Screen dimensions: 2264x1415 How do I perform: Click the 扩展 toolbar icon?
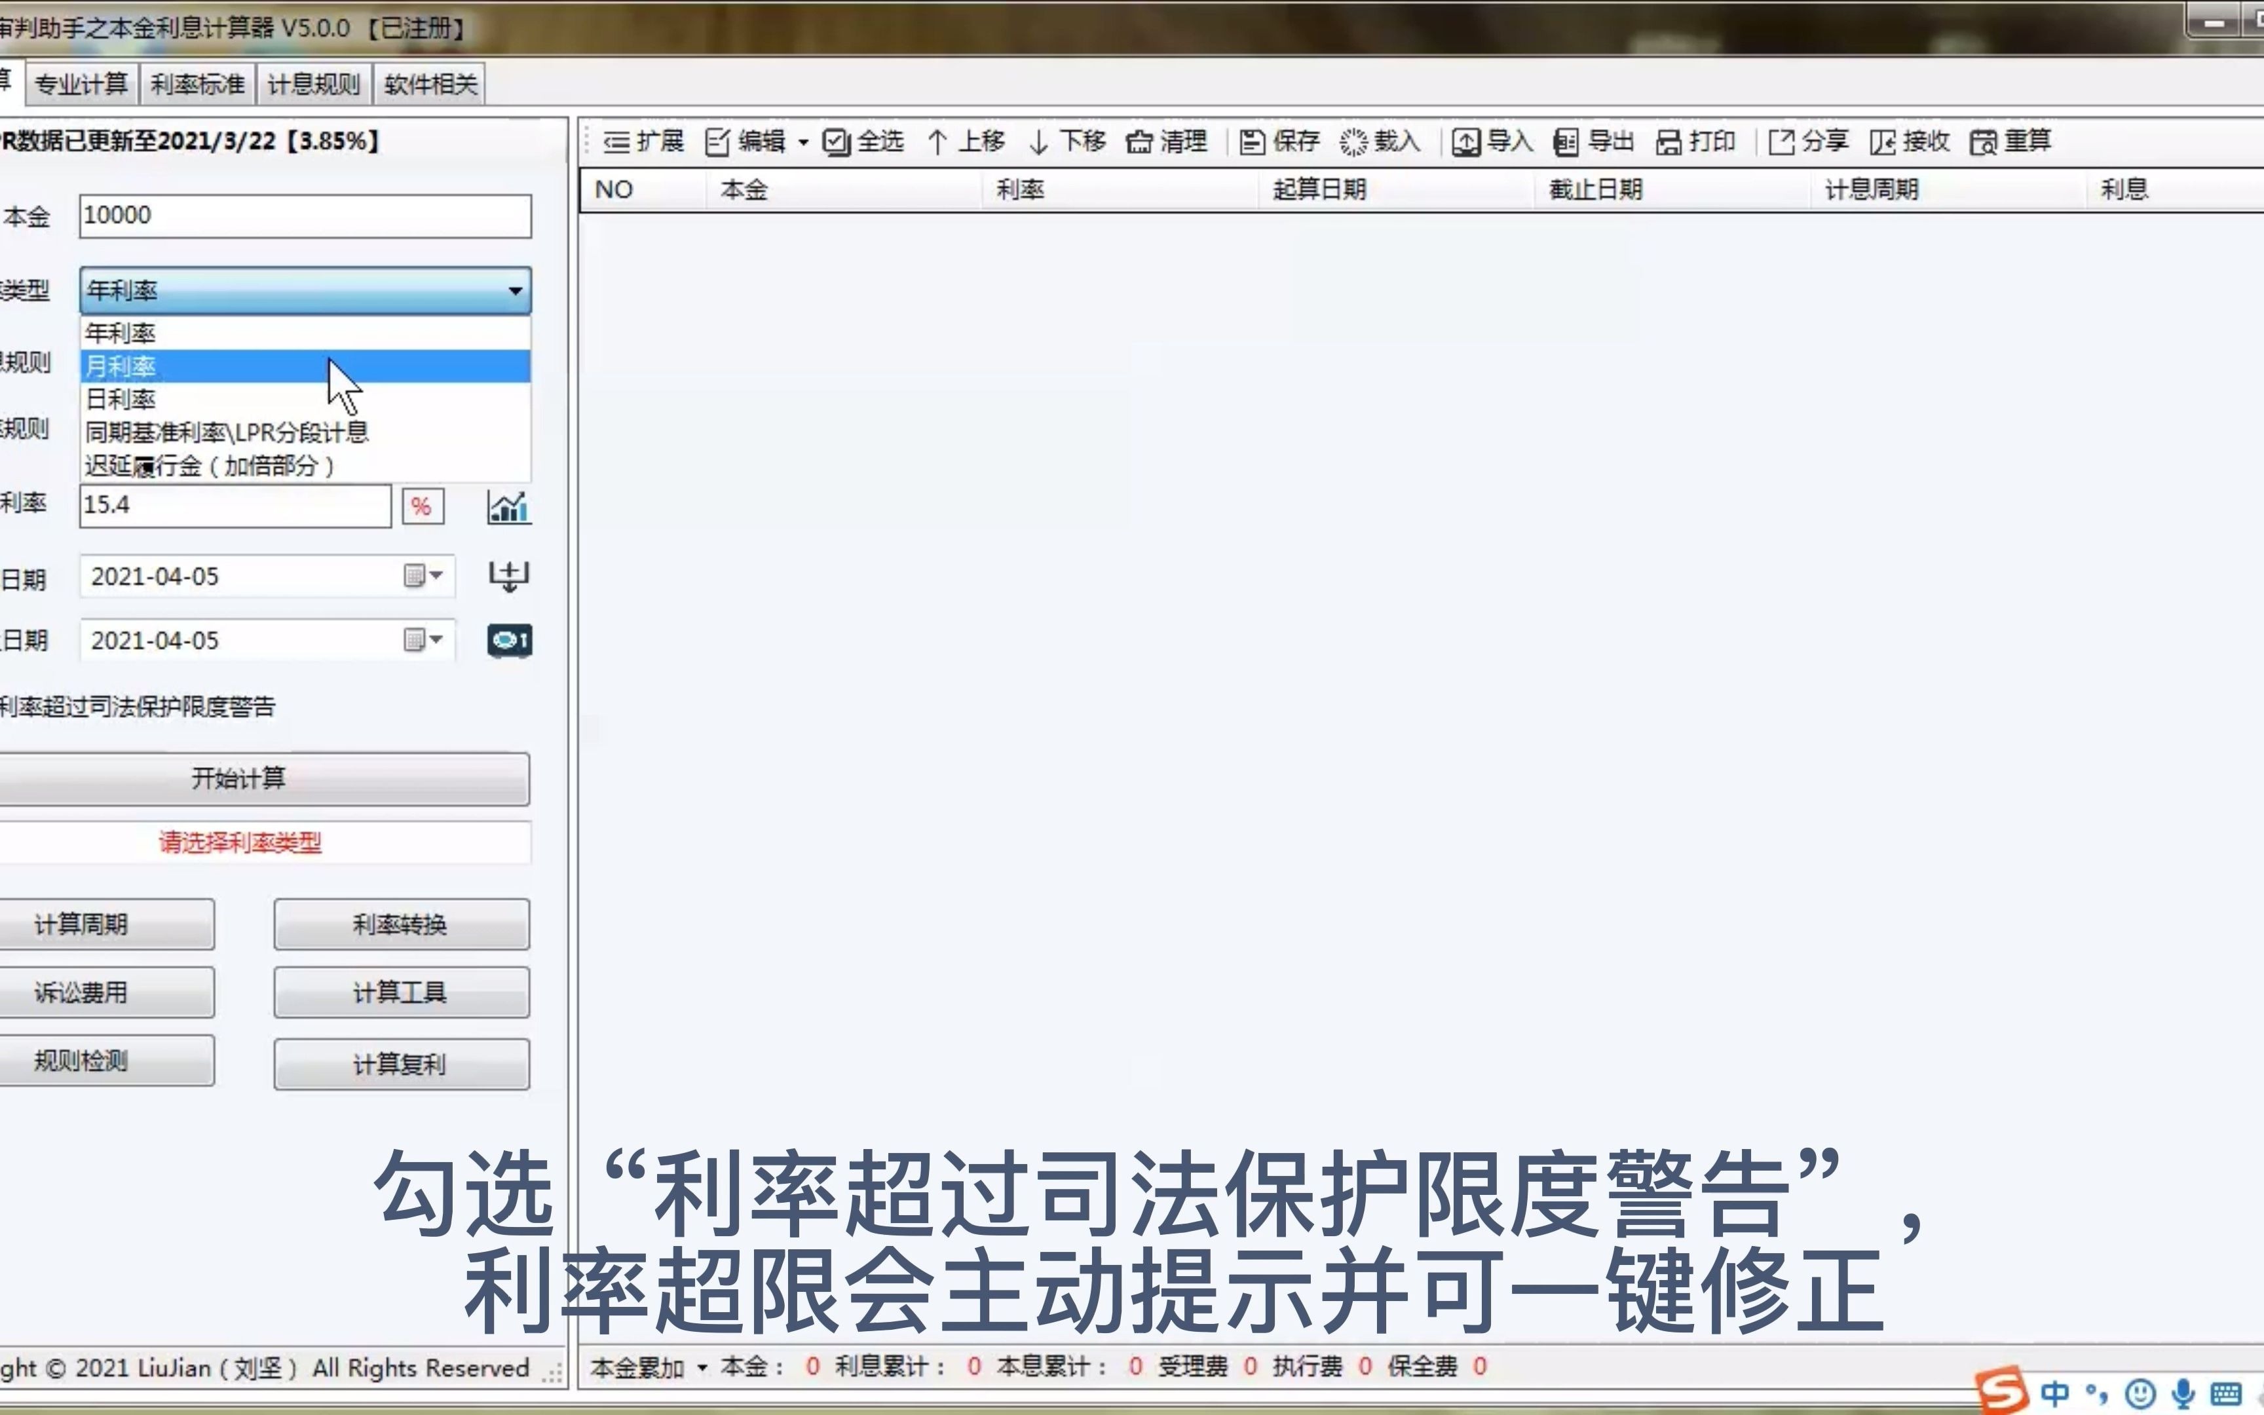click(616, 142)
